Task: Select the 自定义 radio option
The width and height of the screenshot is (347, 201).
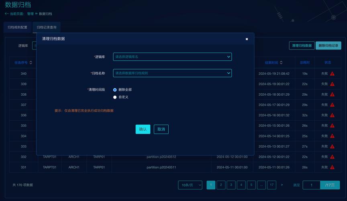Action: pyautogui.click(x=115, y=97)
